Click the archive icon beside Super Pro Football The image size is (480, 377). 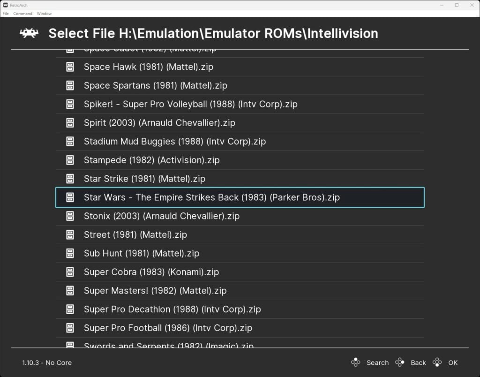pyautogui.click(x=70, y=328)
